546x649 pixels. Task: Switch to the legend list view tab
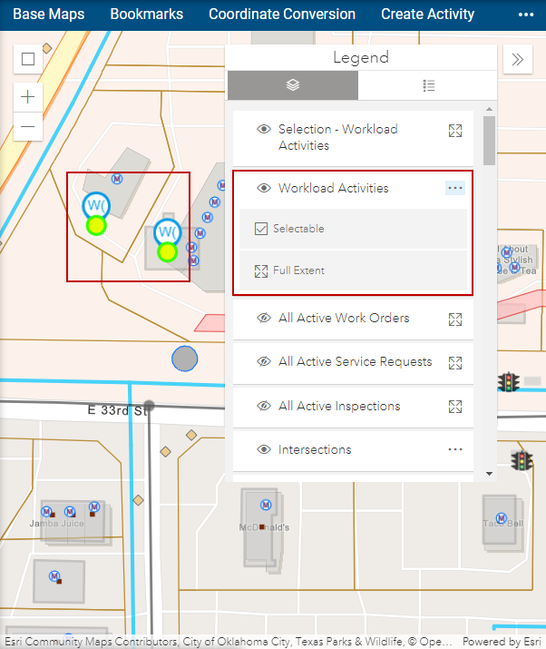(x=429, y=85)
